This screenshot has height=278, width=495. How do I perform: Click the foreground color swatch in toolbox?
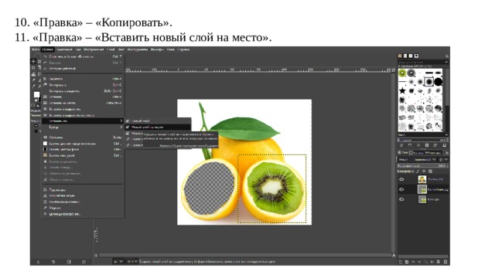point(36,94)
